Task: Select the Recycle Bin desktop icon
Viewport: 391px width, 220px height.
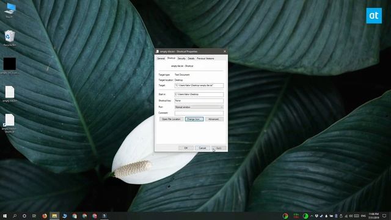Action: [10, 38]
